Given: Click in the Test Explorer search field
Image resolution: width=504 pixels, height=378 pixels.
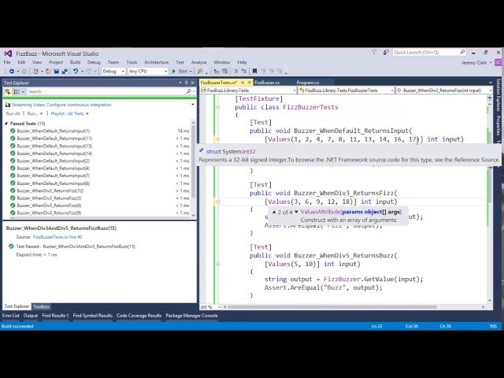Looking at the screenshot, I should pyautogui.click(x=106, y=91).
